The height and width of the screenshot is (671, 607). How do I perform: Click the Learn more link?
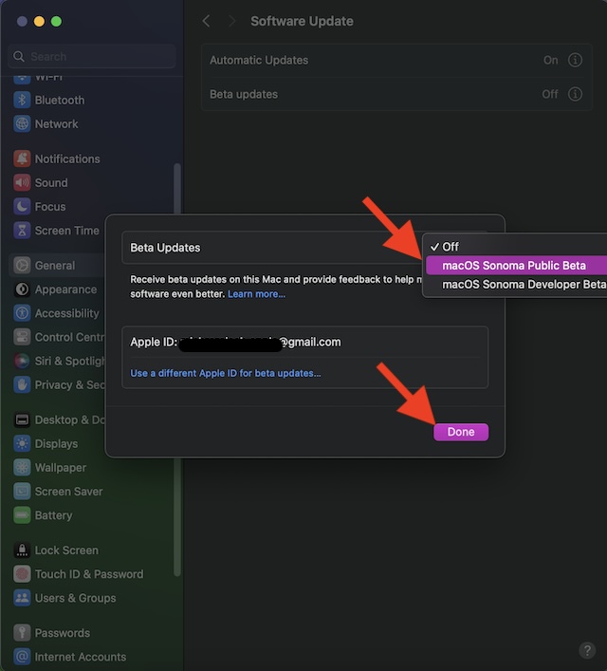pyautogui.click(x=256, y=294)
